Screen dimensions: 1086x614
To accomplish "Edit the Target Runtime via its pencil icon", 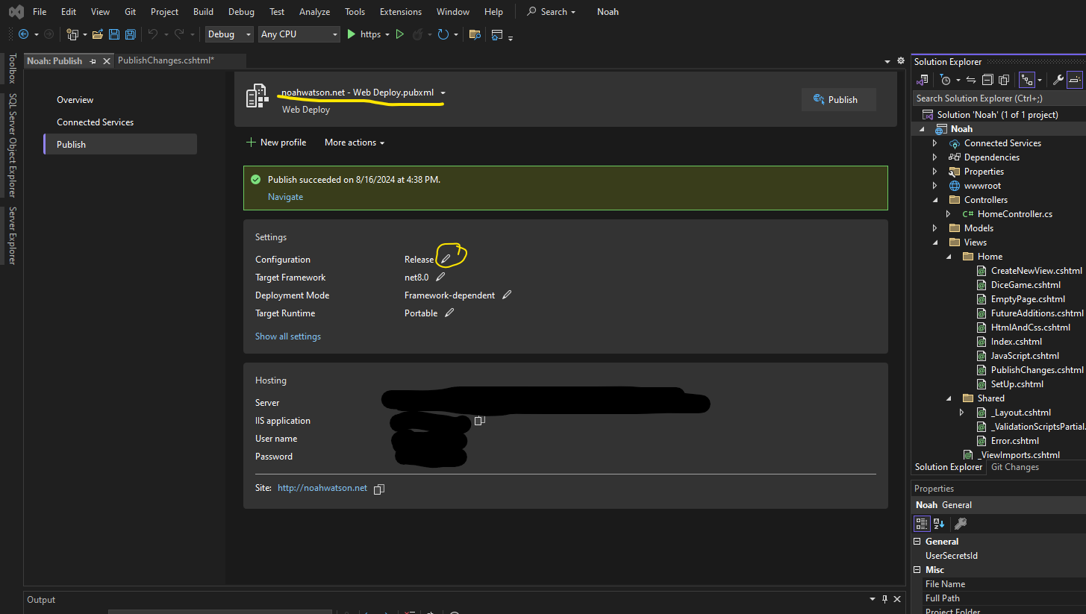I will pyautogui.click(x=449, y=313).
